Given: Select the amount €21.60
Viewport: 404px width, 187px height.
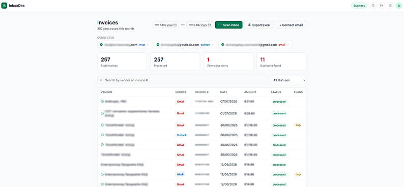Looking at the screenshot, I should (x=249, y=102).
